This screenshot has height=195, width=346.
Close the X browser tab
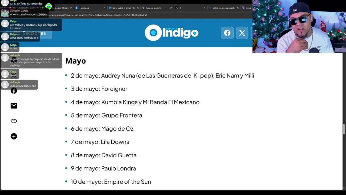204,8
